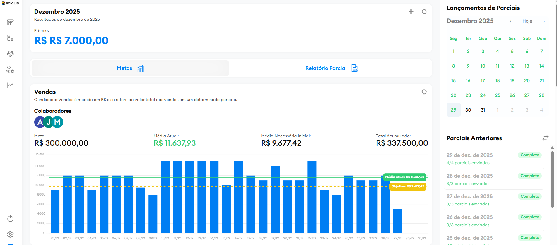Click the Parciais Anteriores scrollbar
The image size is (557, 245).
click(552, 179)
